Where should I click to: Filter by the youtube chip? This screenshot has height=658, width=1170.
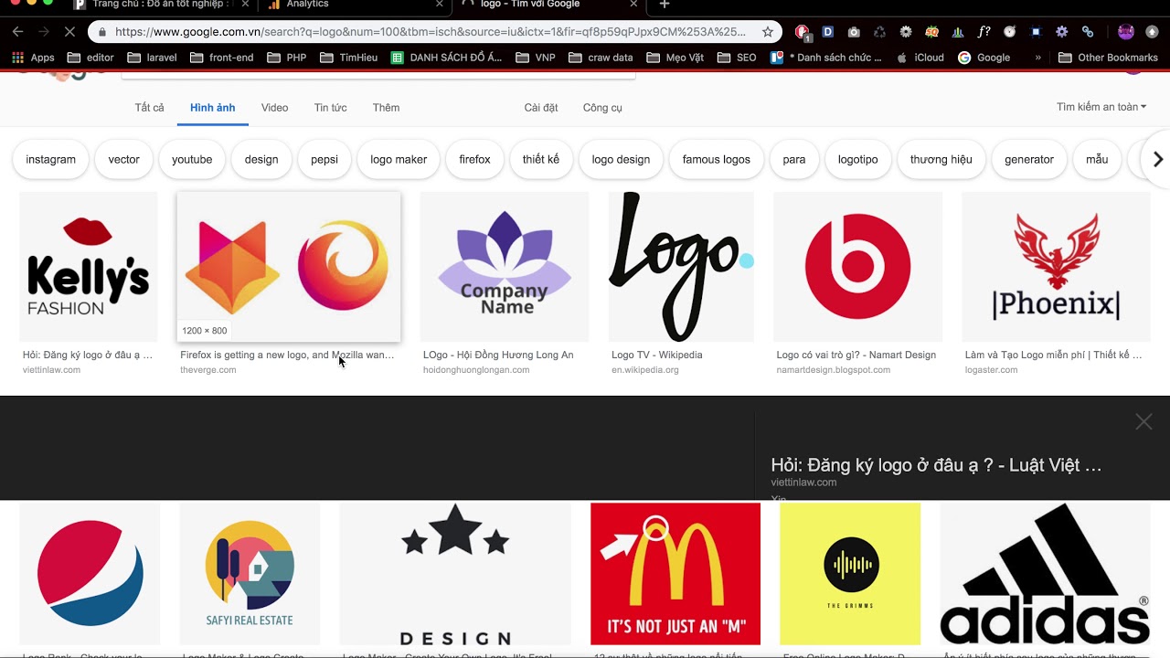[x=192, y=159]
